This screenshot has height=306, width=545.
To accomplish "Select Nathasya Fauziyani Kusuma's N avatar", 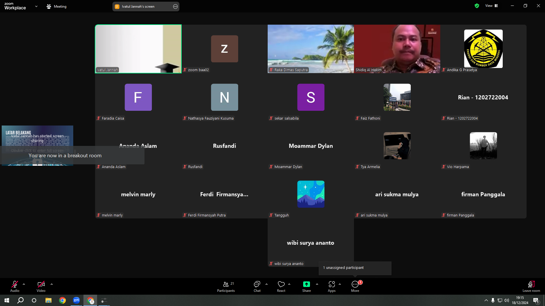I will [225, 97].
